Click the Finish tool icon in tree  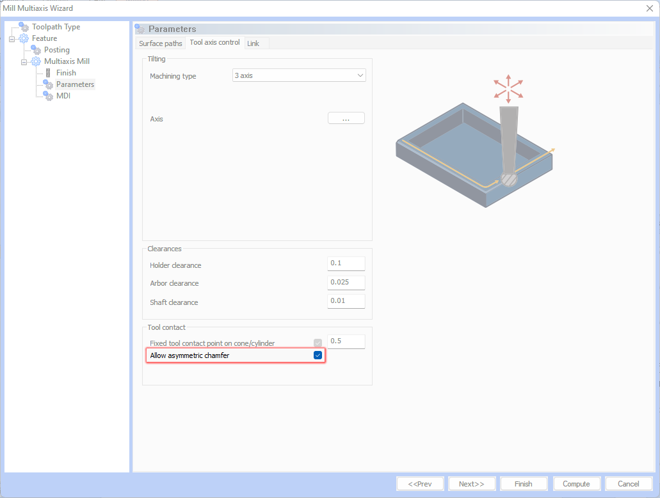[48, 73]
